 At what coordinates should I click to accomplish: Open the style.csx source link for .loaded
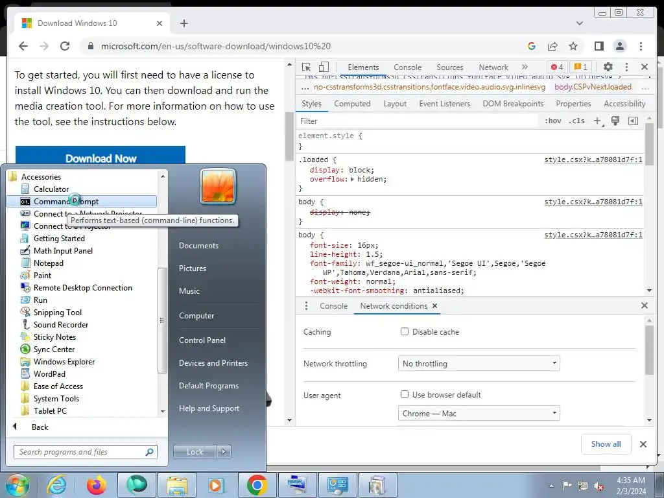[x=593, y=160]
